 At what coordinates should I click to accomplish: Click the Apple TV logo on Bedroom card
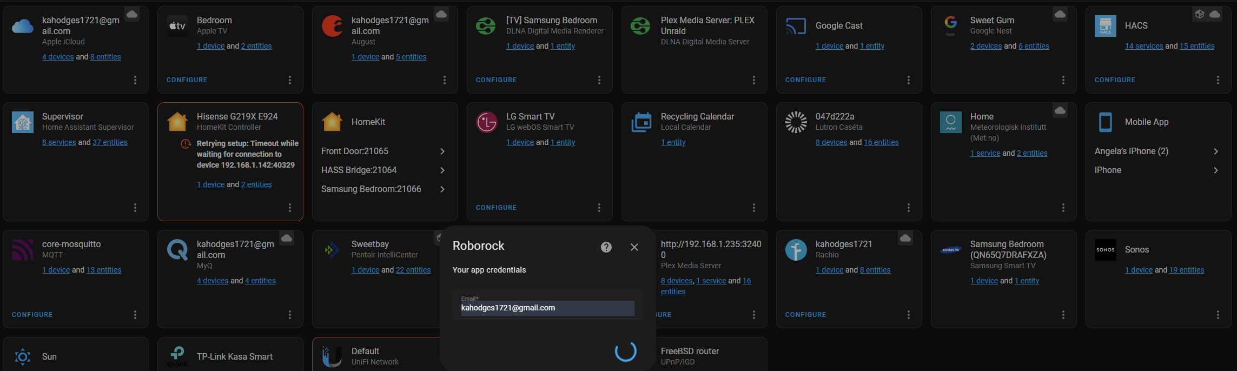[x=177, y=25]
